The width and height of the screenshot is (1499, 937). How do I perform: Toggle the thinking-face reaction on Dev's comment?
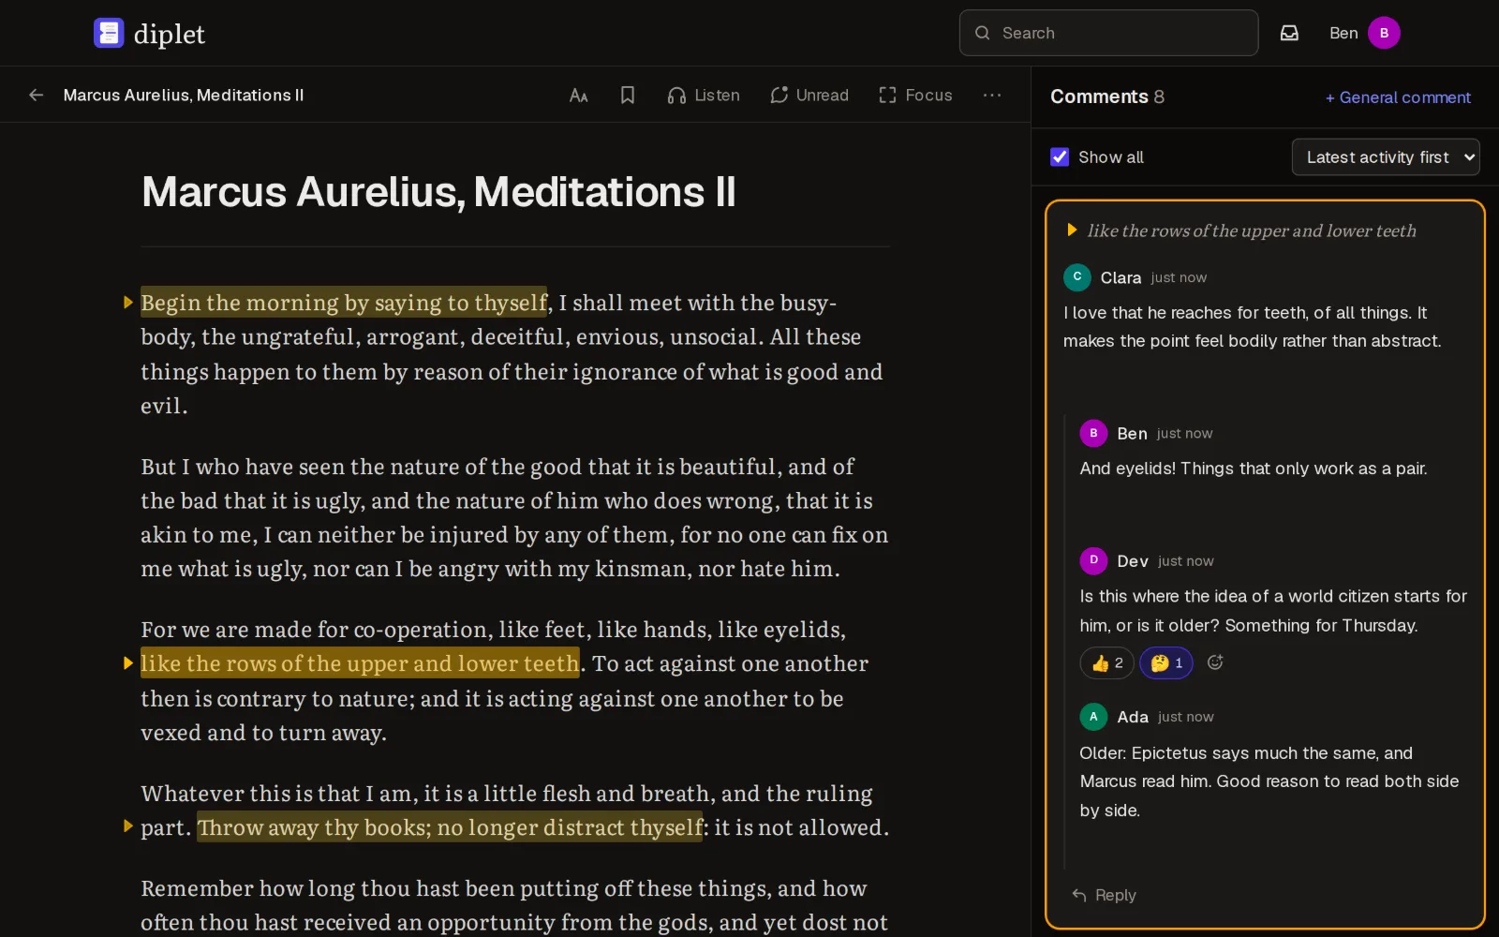click(x=1166, y=662)
